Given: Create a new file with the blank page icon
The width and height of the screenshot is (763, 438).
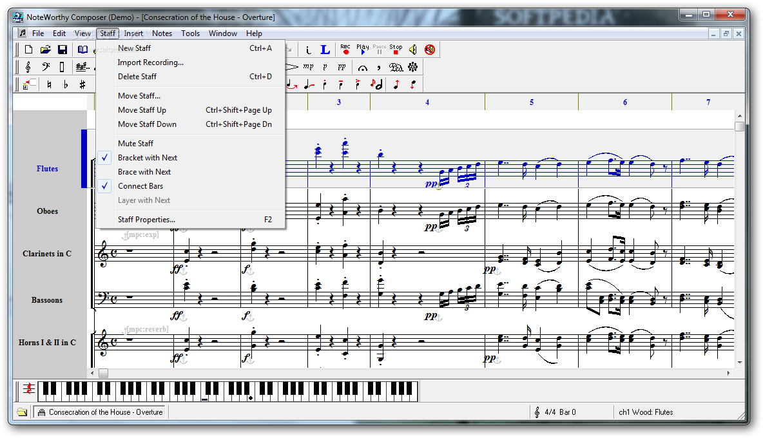Looking at the screenshot, I should [29, 50].
